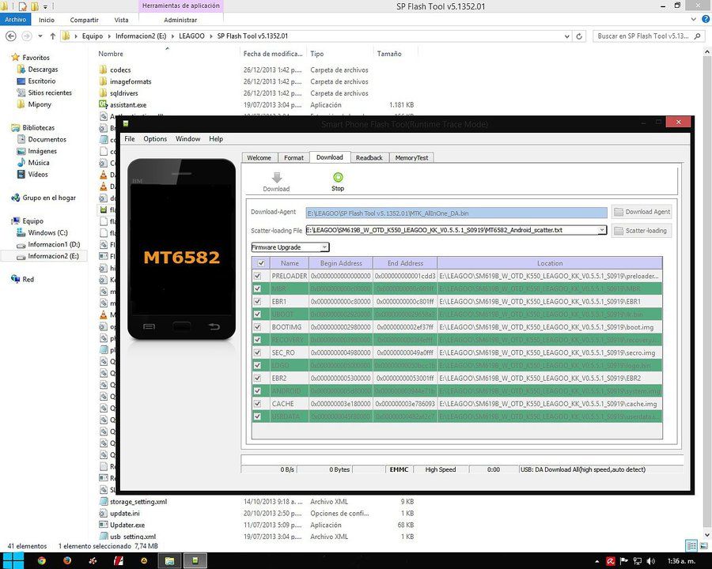Image resolution: width=712 pixels, height=569 pixels.
Task: Uncheck the LOGO partition checkbox
Action: click(x=257, y=365)
